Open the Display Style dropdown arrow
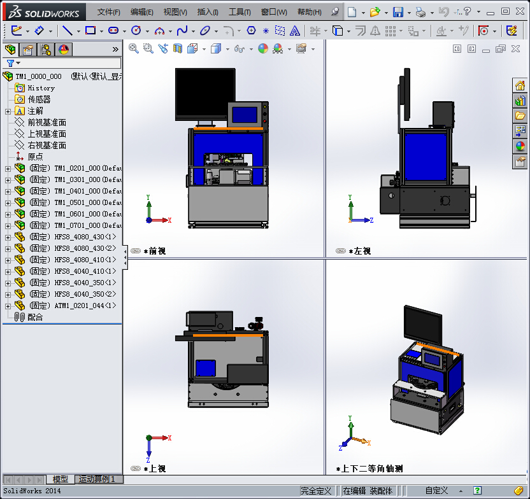The width and height of the screenshot is (530, 499). click(227, 49)
